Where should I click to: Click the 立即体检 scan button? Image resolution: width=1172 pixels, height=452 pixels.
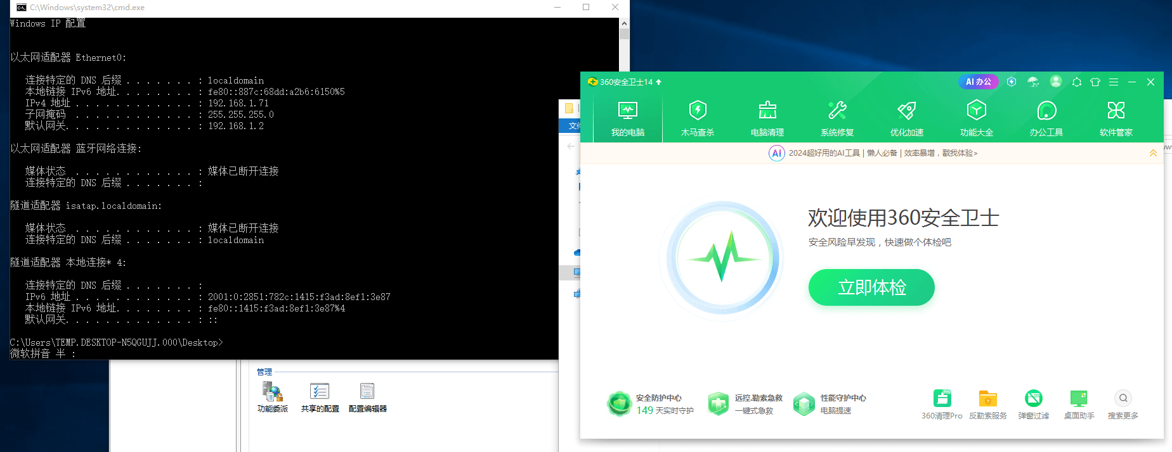click(x=871, y=287)
